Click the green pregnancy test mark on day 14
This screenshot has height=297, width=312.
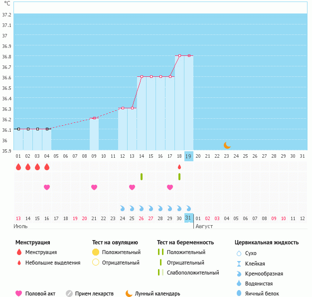click(x=142, y=177)
